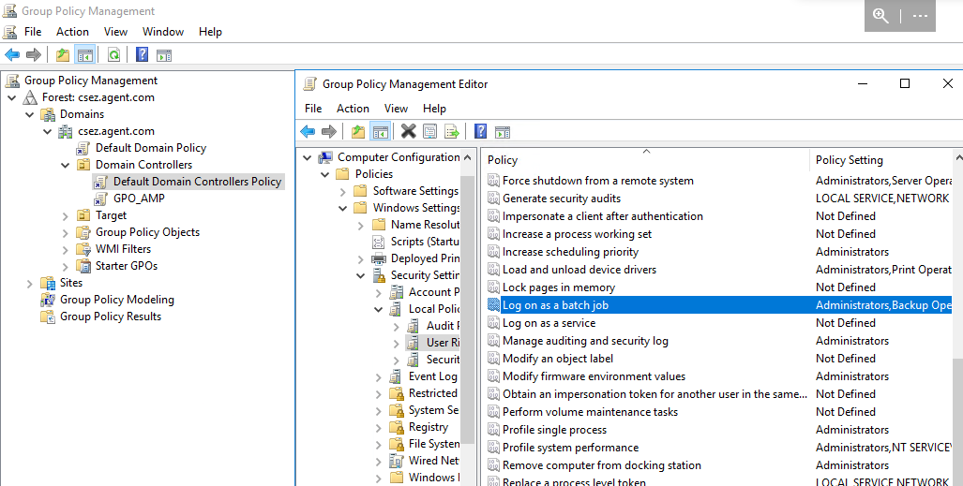
Task: Click the Delete (X) icon in Editor toolbar
Action: point(408,132)
